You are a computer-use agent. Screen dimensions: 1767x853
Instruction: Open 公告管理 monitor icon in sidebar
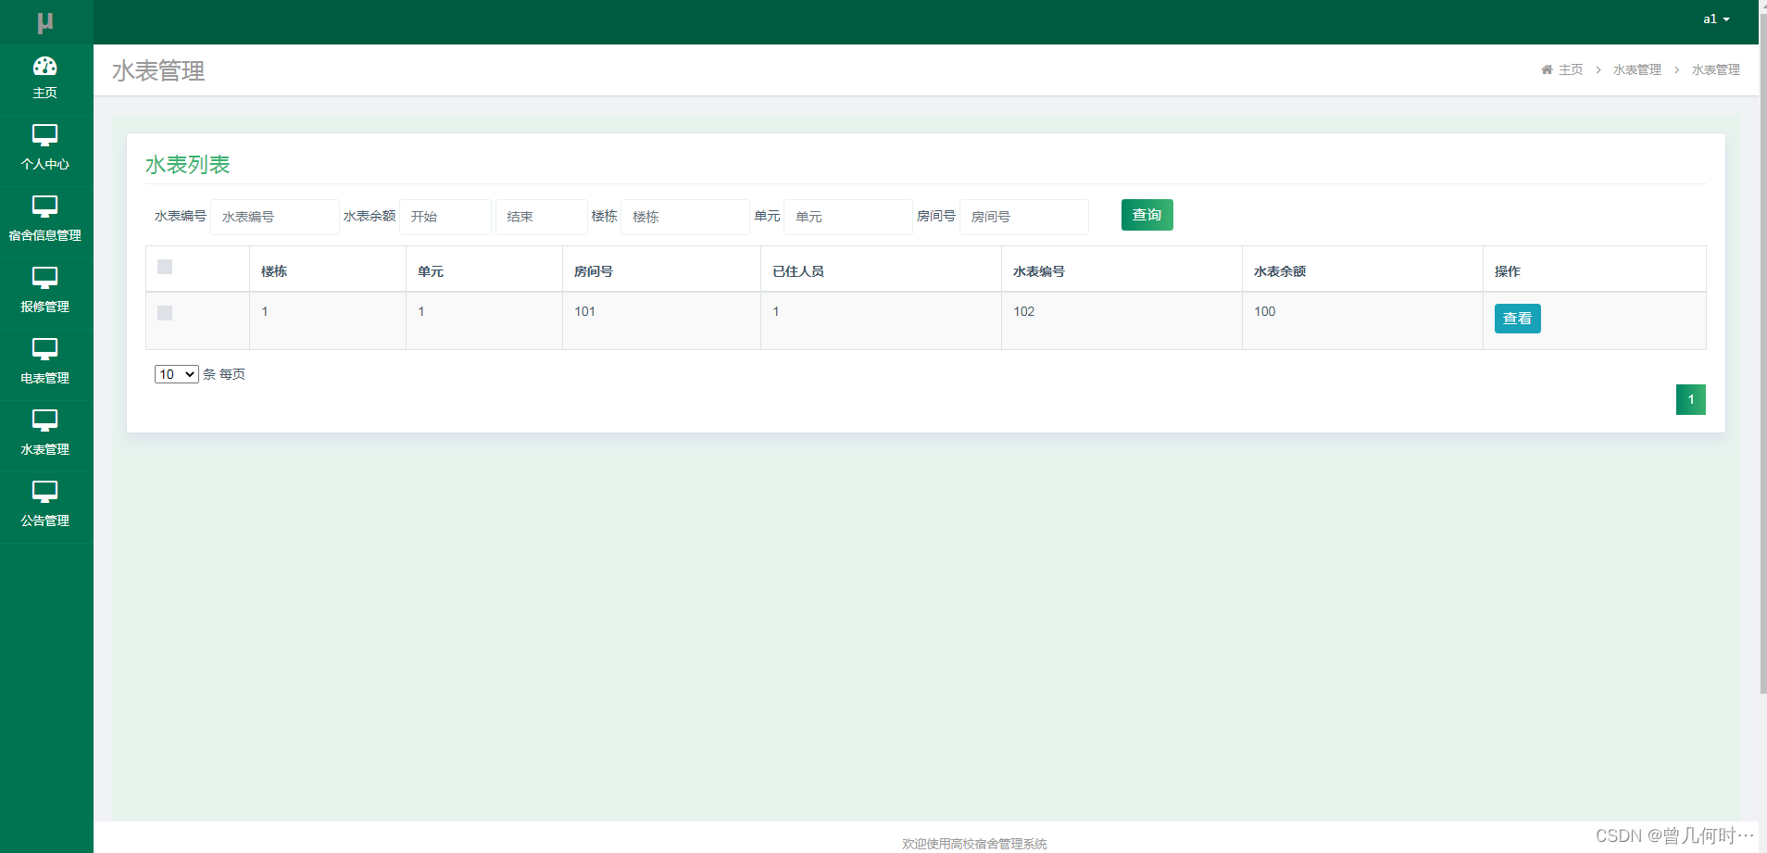tap(44, 492)
